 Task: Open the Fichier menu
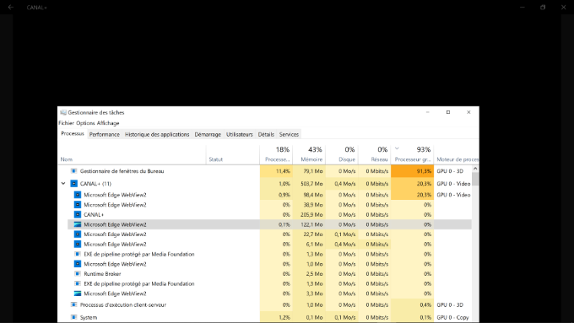66,123
